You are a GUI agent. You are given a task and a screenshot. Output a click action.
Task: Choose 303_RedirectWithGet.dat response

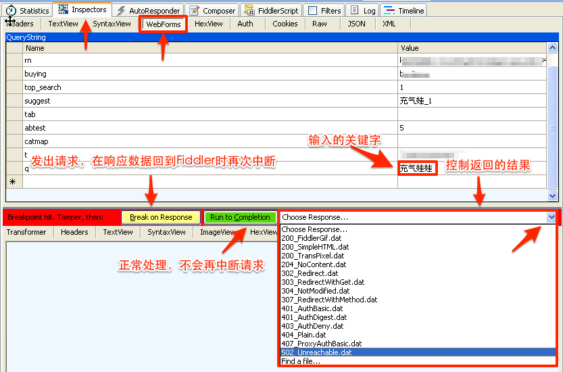click(418, 282)
